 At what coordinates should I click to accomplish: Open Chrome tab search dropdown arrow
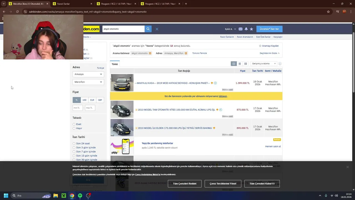coord(4,4)
